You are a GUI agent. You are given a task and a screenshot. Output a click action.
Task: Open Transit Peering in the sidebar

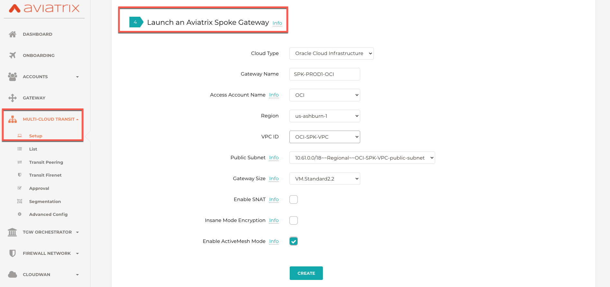coord(46,162)
